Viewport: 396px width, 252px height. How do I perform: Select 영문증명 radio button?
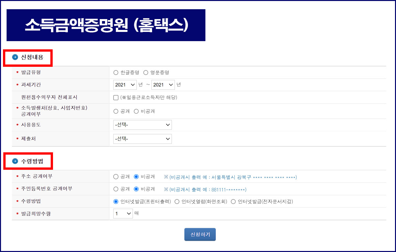click(146, 72)
